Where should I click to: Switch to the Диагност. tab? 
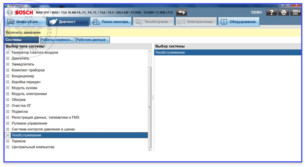pyautogui.click(x=68, y=22)
